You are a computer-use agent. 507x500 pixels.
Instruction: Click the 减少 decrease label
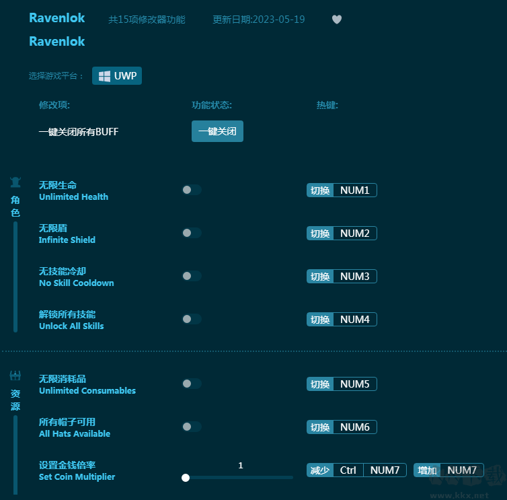[x=320, y=470]
